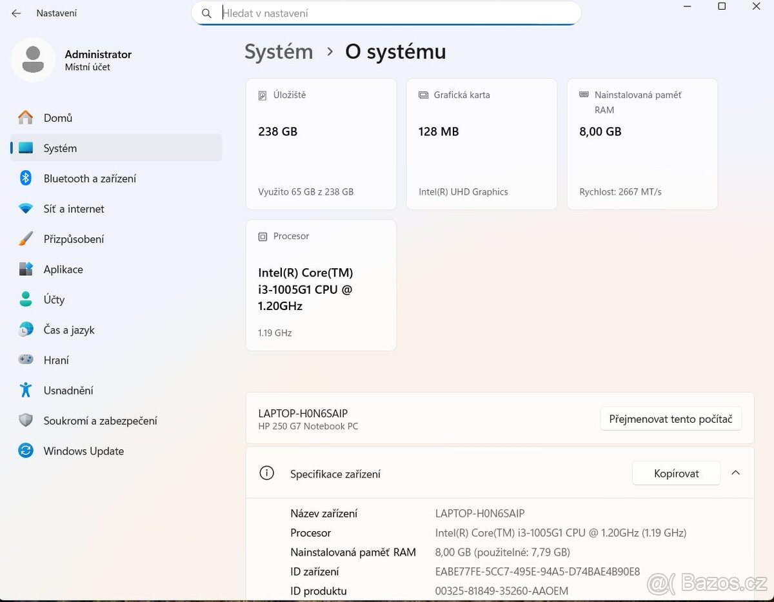The width and height of the screenshot is (774, 602).
Task: Open the Aplikace icon in the sidebar
Action: tap(26, 269)
